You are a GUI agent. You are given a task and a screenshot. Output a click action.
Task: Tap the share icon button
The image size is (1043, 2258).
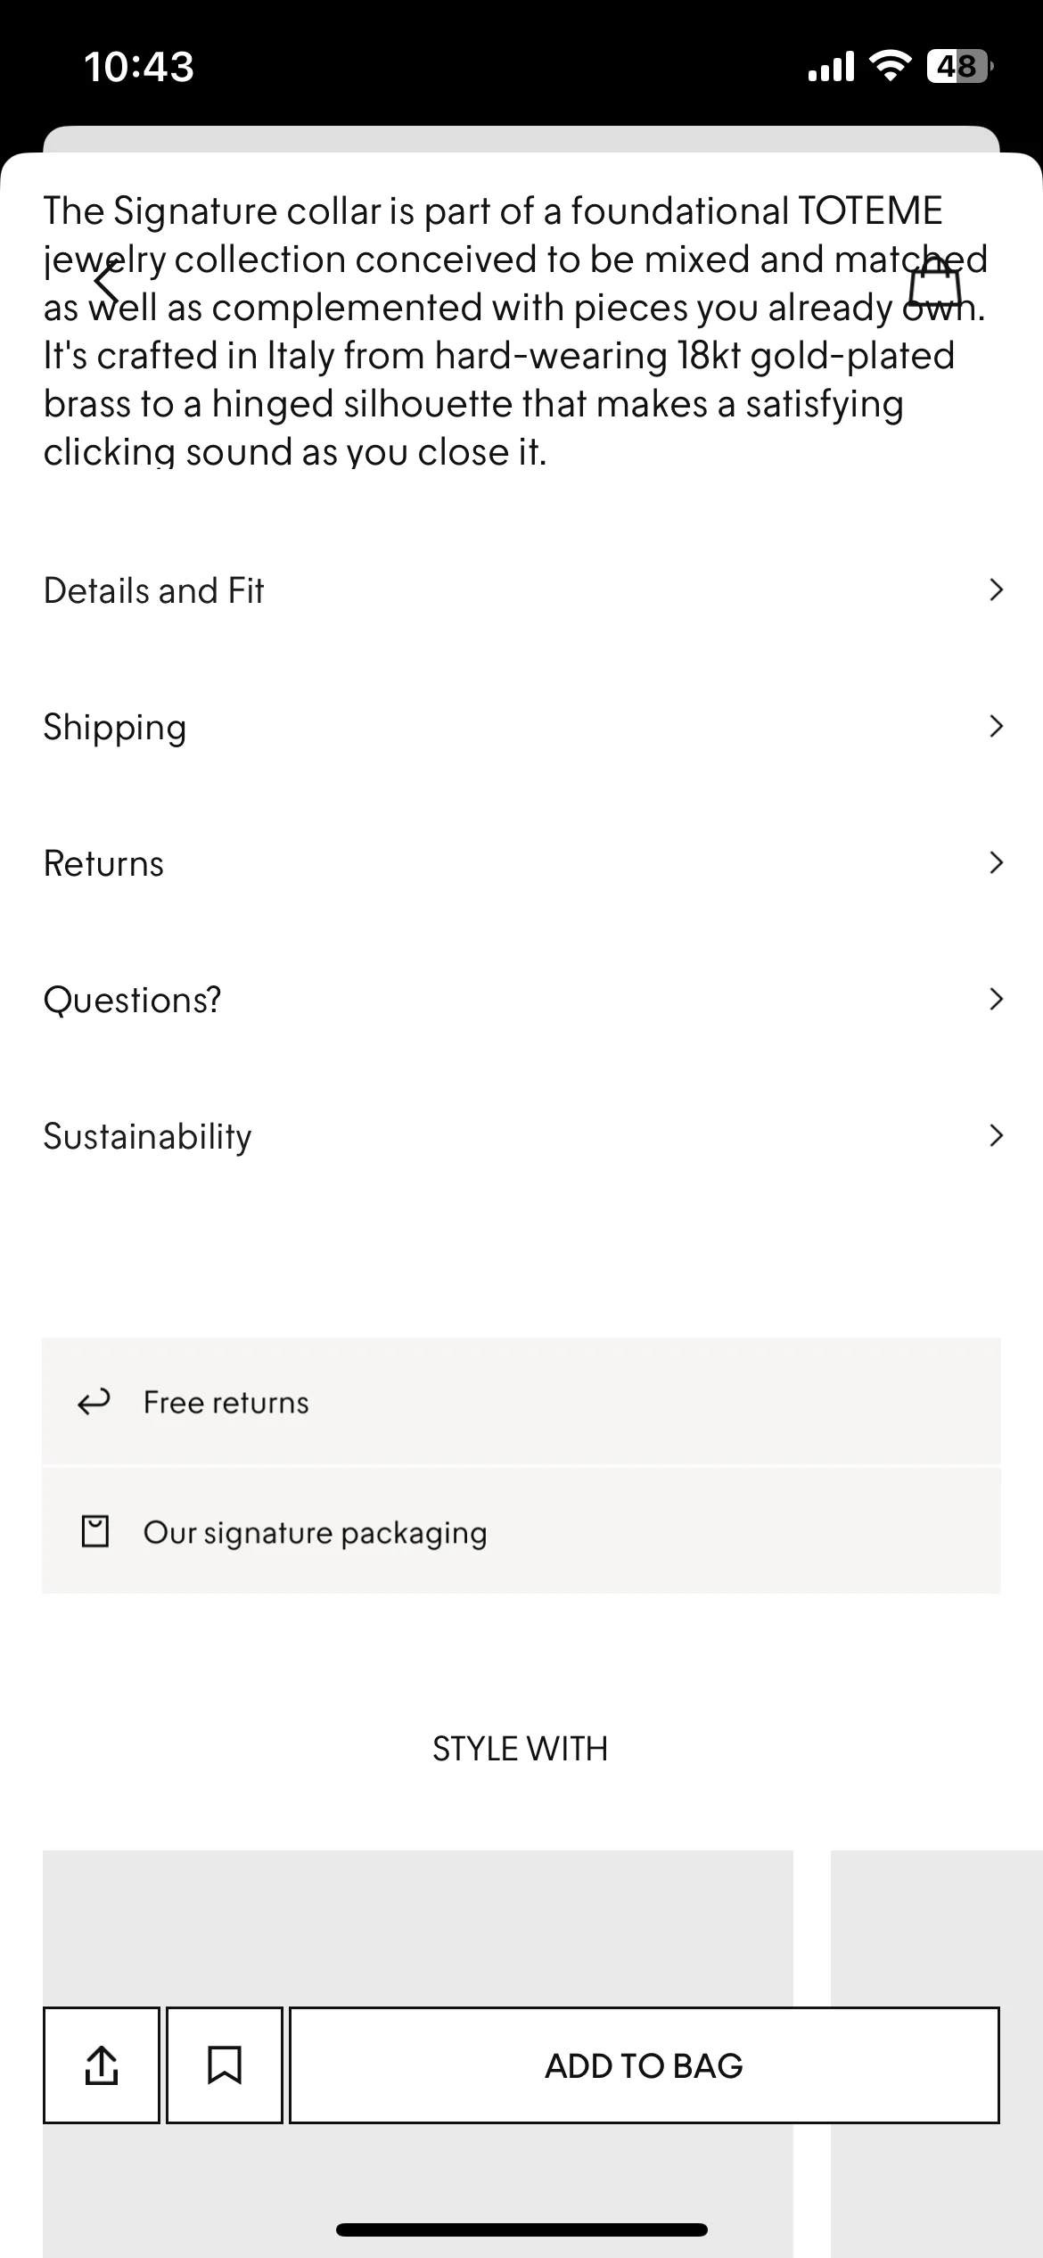coord(102,2064)
